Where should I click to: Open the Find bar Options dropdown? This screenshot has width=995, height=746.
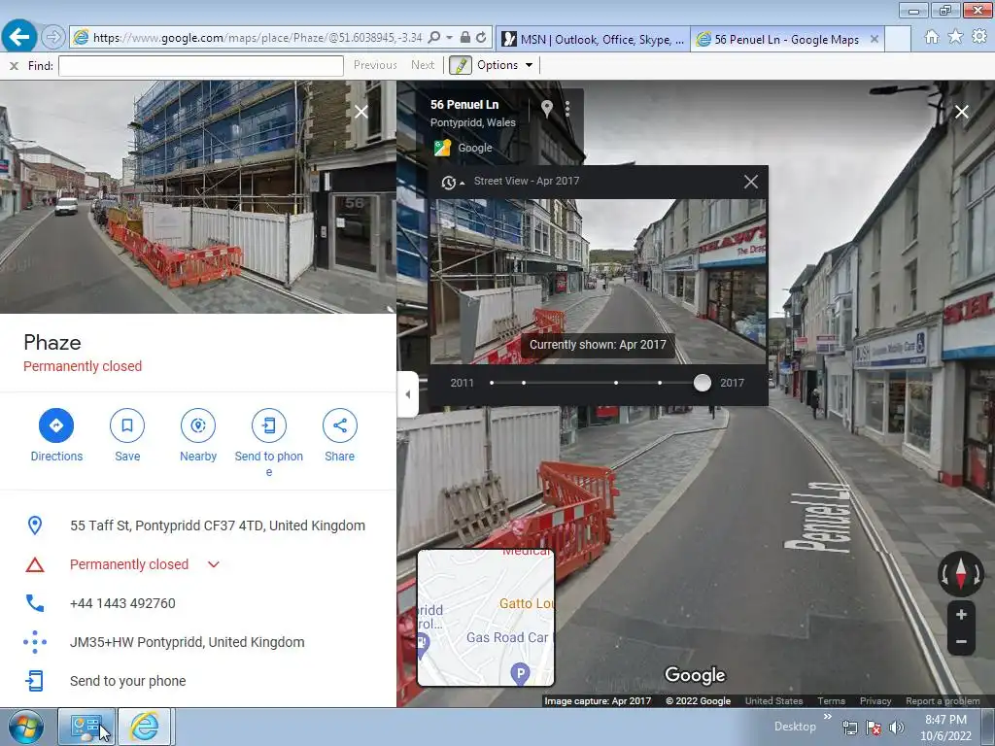(x=504, y=65)
